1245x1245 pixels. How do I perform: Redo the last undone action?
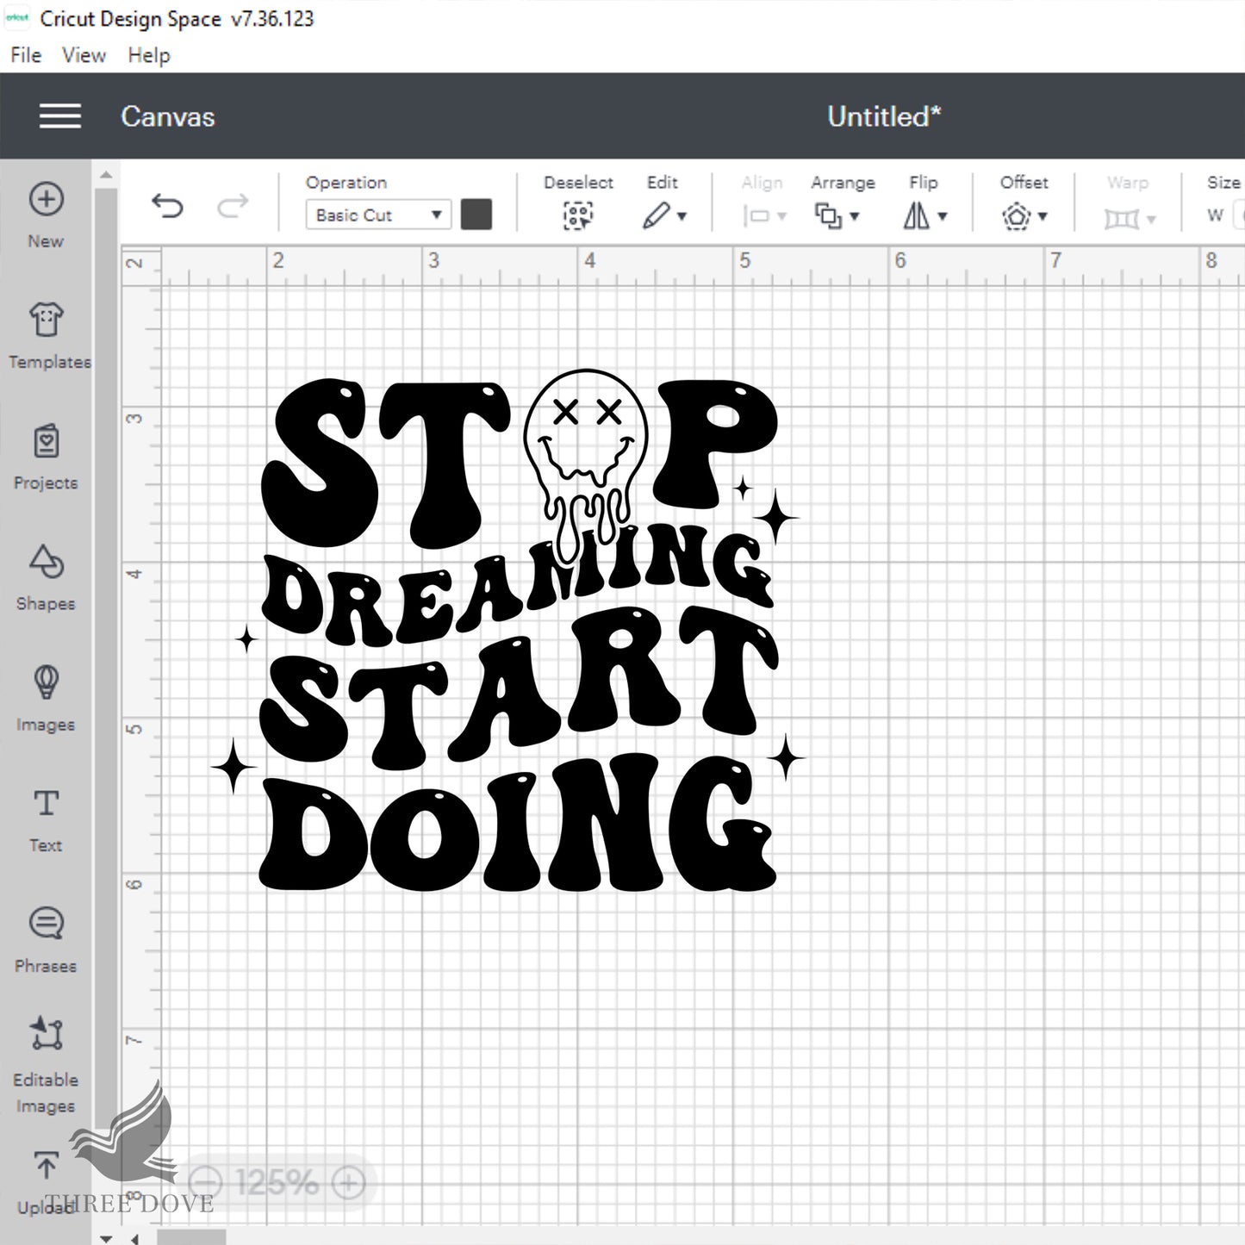click(233, 205)
